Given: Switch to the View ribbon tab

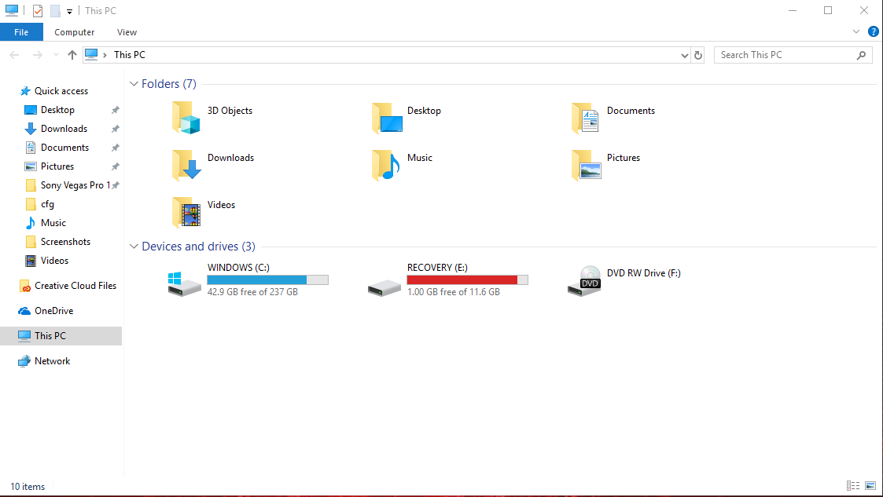Looking at the screenshot, I should click(126, 31).
